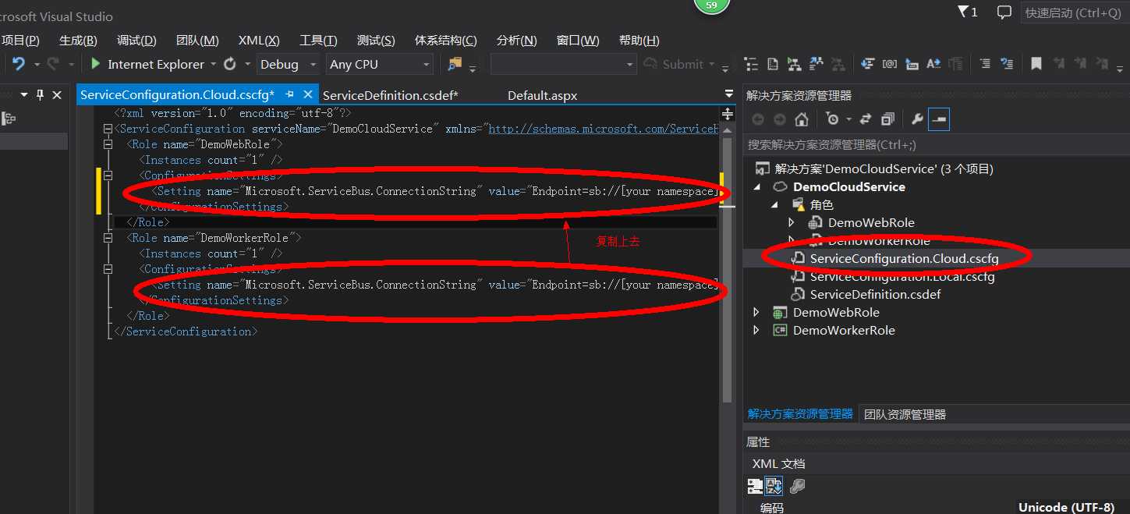The image size is (1130, 514).
Task: Select ServiceConfiguration.Cloud.cscfg in Solution Explorer
Action: click(904, 258)
